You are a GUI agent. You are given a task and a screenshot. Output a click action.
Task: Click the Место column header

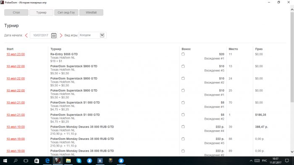point(233,49)
